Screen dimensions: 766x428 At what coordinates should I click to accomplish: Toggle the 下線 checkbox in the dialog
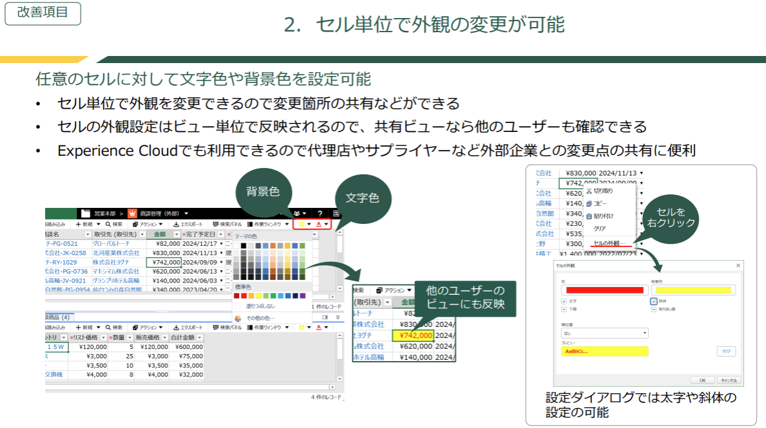click(564, 310)
